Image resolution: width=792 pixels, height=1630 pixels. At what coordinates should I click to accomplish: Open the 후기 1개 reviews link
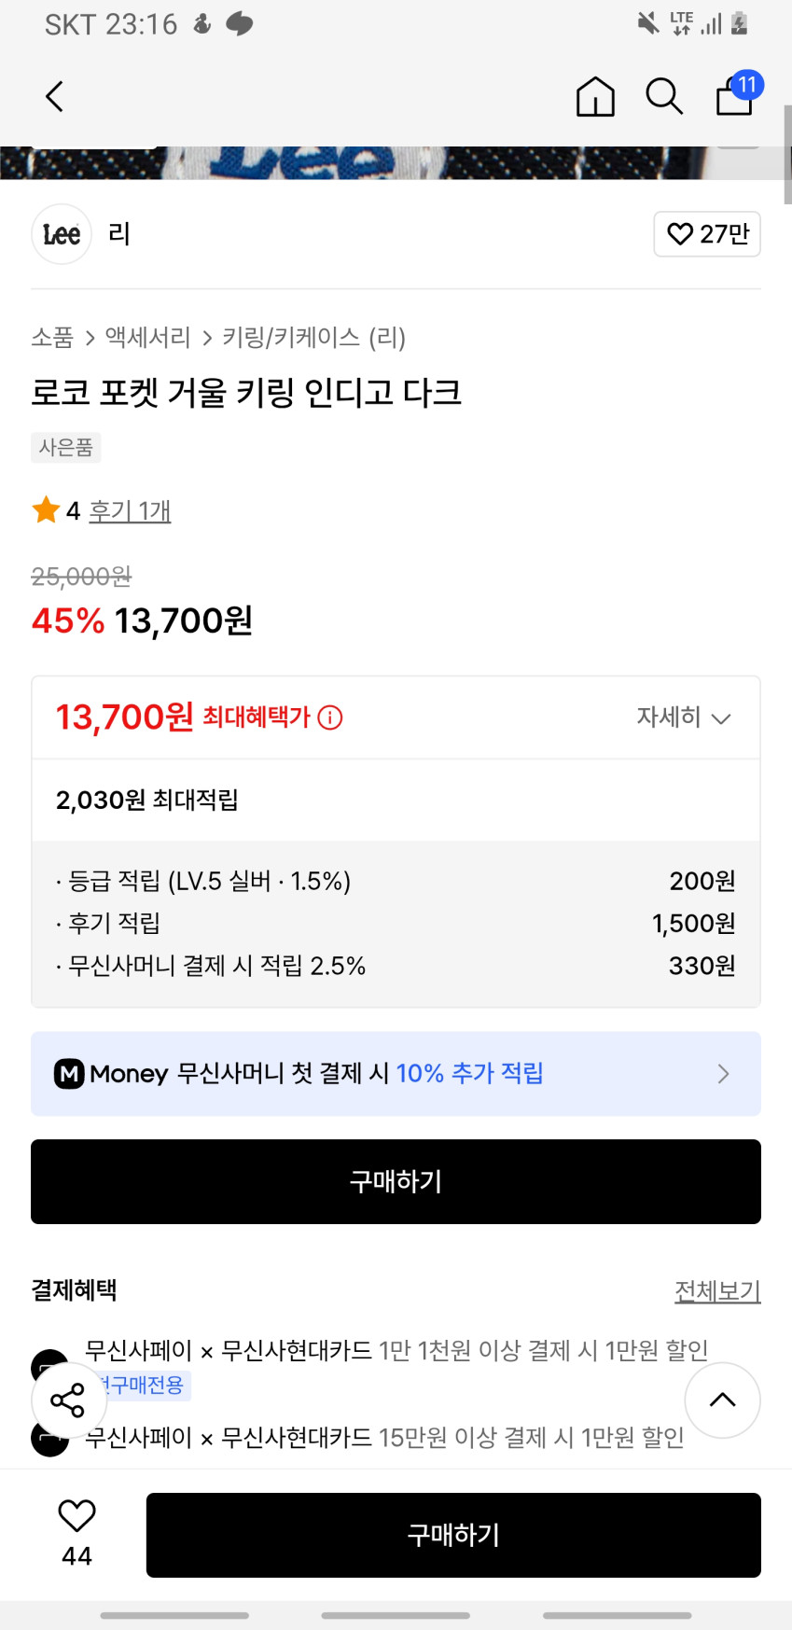pyautogui.click(x=130, y=511)
